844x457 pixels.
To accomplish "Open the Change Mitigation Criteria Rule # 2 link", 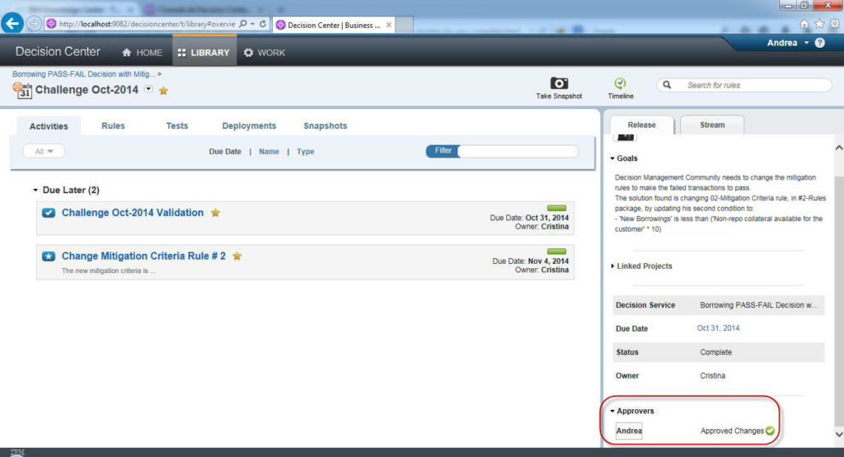I will tap(143, 257).
